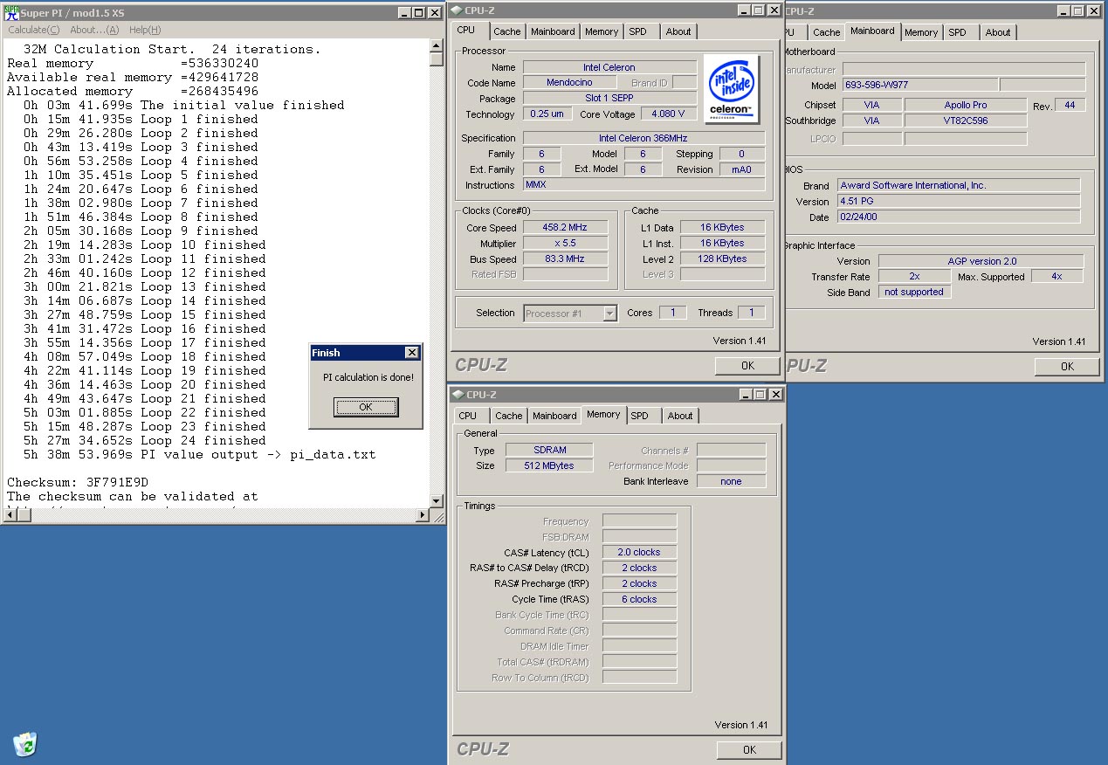Image resolution: width=1108 pixels, height=765 pixels.
Task: Click the Intel Inside Celeron logo
Action: 731,88
